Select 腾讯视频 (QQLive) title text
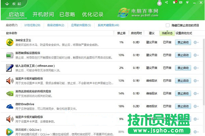The height and width of the screenshot is (136, 205). coord(28,130)
